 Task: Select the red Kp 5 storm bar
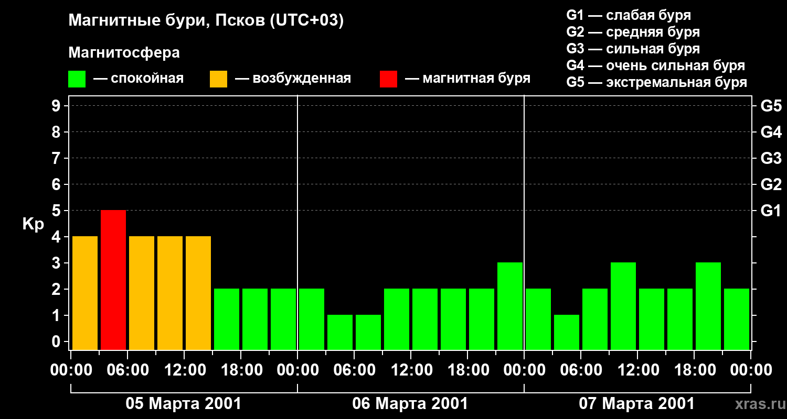pyautogui.click(x=113, y=280)
